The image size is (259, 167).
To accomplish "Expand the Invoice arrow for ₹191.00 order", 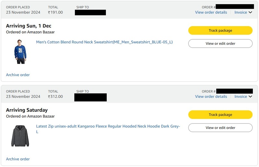I will [250, 13].
